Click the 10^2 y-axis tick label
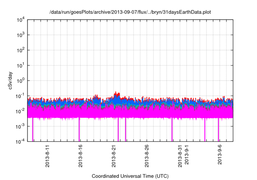 (x=20, y=50)
